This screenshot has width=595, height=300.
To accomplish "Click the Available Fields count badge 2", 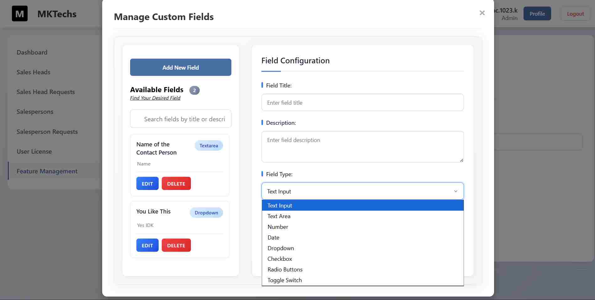I will point(194,90).
